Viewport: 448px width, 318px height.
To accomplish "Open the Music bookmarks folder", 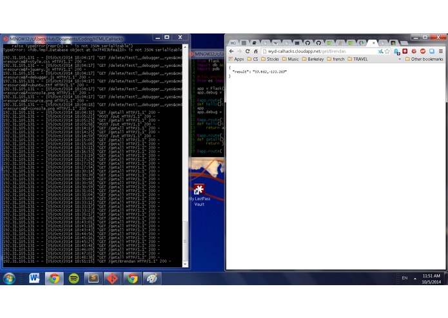I will pyautogui.click(x=290, y=59).
